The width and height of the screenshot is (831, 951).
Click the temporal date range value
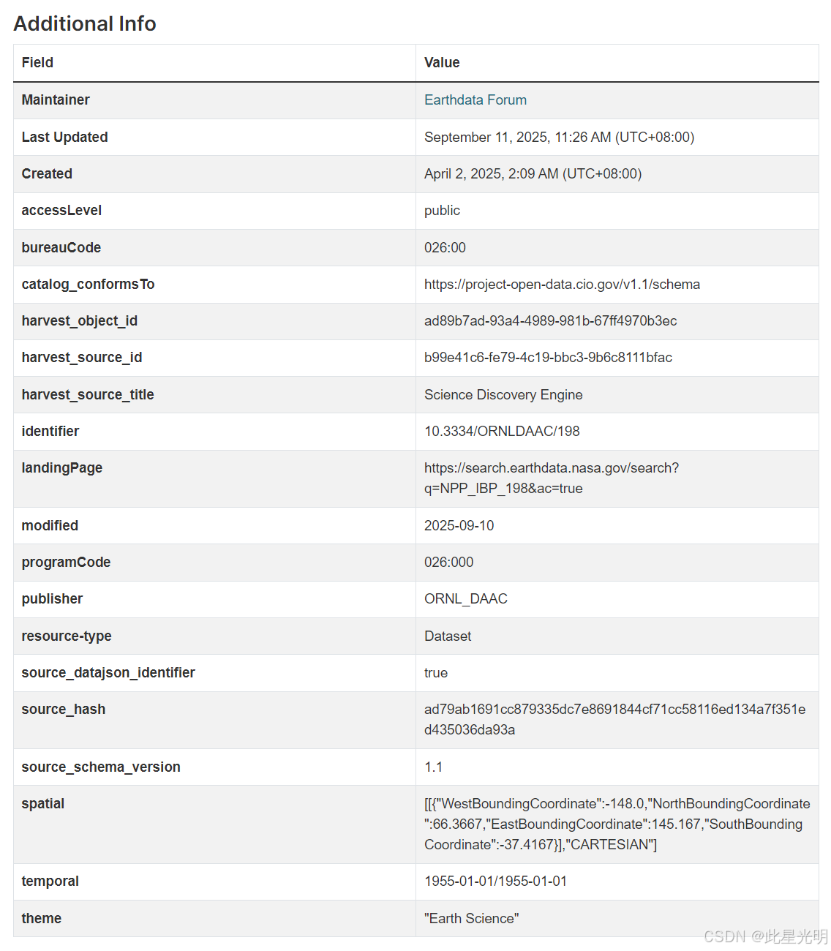pyautogui.click(x=495, y=882)
